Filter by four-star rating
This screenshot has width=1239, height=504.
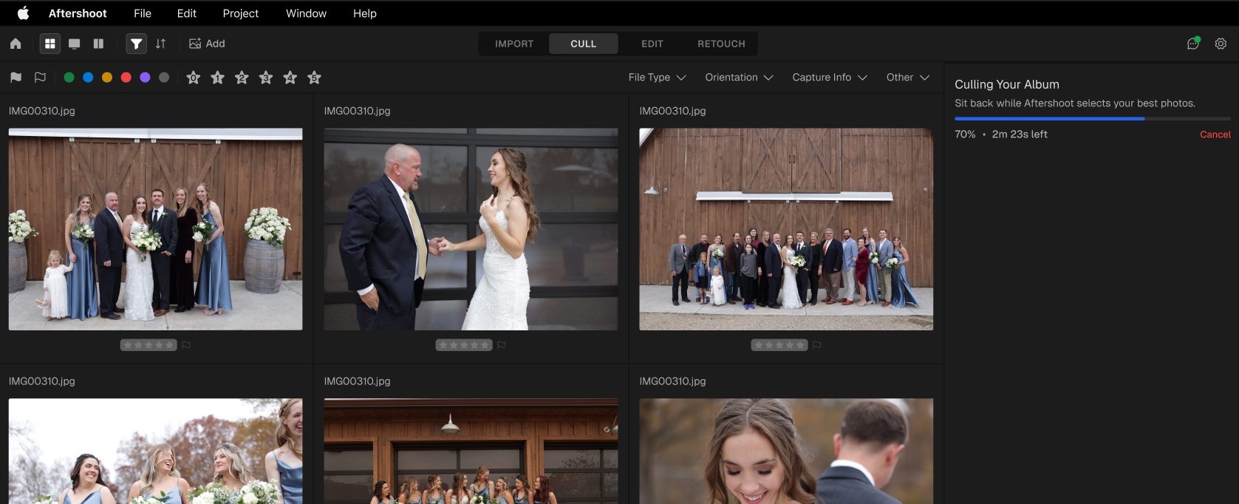(x=290, y=78)
